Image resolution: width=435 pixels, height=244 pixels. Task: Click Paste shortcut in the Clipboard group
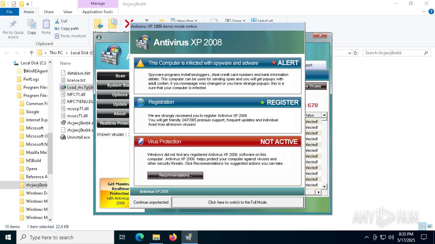[x=70, y=36]
